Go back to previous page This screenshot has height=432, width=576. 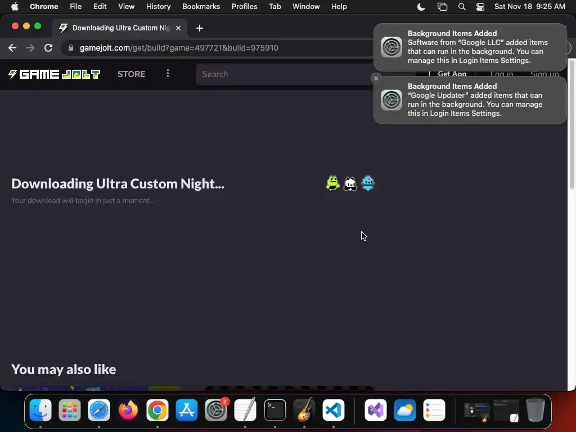click(x=12, y=48)
